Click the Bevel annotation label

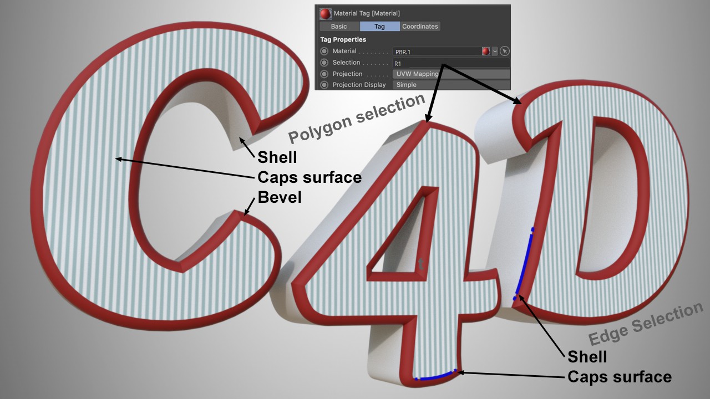tap(280, 197)
